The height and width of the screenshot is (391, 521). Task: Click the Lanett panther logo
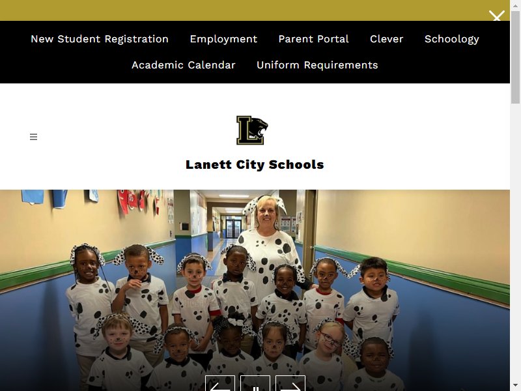click(252, 130)
